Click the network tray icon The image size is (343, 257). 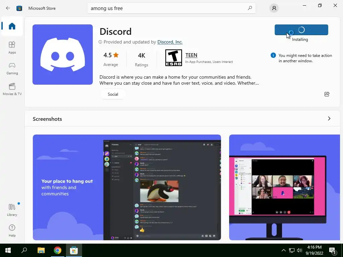[292, 250]
